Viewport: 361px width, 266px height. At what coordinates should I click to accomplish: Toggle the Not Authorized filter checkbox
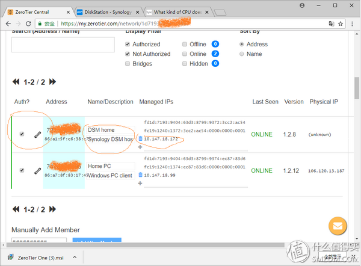point(128,54)
